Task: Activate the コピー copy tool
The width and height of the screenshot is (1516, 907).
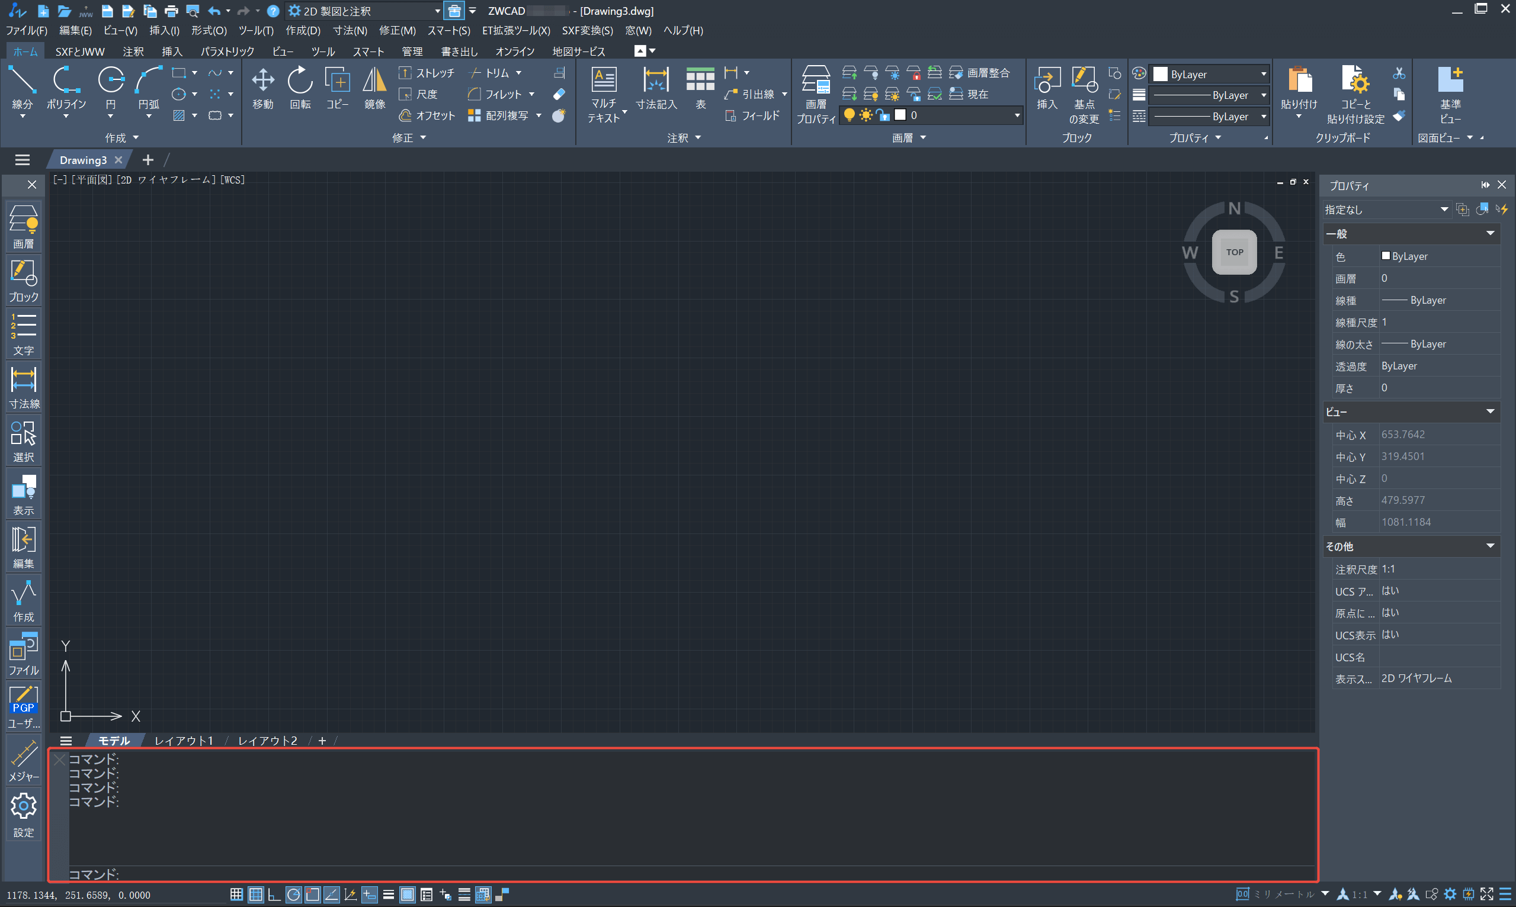Action: pos(338,89)
